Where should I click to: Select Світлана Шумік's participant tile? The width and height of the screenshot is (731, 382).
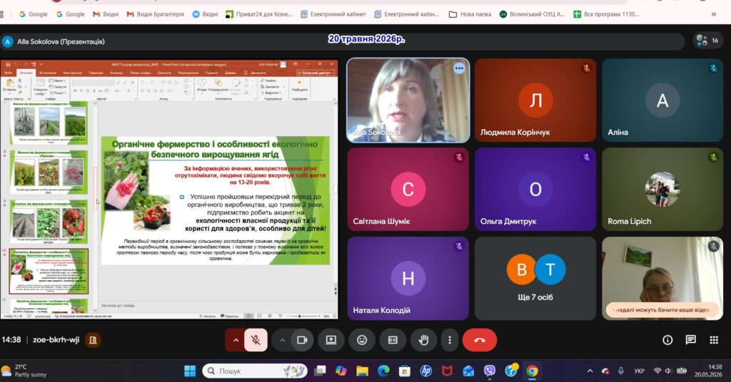coord(408,189)
